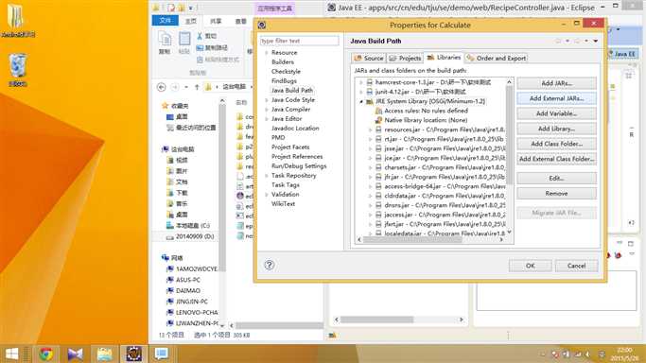646x363 pixels.
Task: Open the 文件 tab in File Explorer
Action: click(166, 20)
